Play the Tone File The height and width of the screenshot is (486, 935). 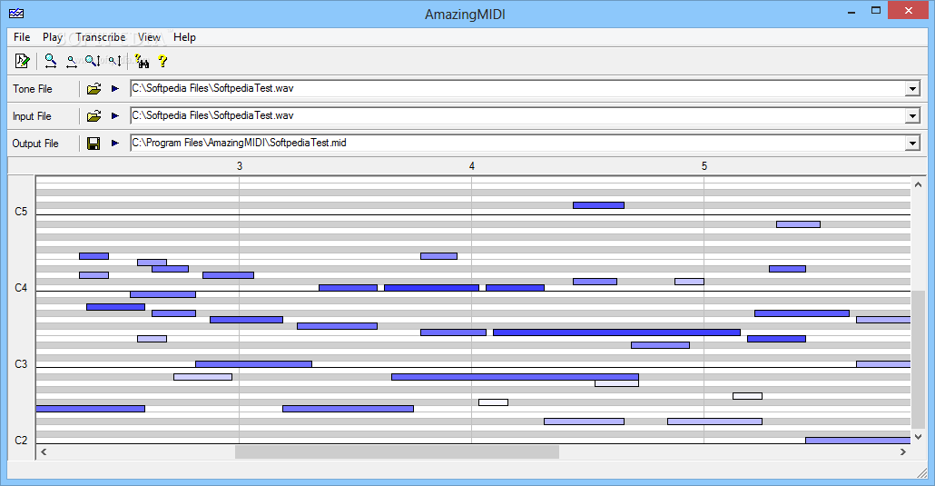(x=115, y=88)
